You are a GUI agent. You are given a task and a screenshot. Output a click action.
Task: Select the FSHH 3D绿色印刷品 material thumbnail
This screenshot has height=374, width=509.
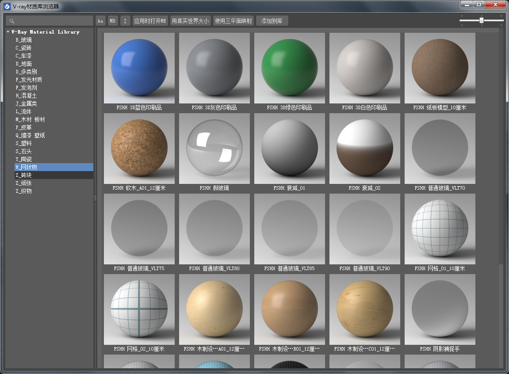(x=290, y=68)
